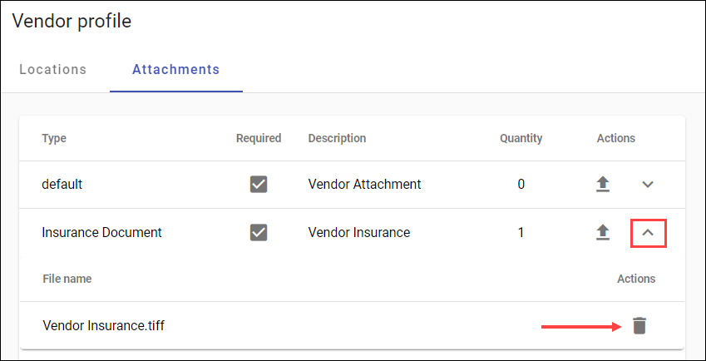This screenshot has height=361, width=706.
Task: Click the File name column header
Action: [67, 279]
